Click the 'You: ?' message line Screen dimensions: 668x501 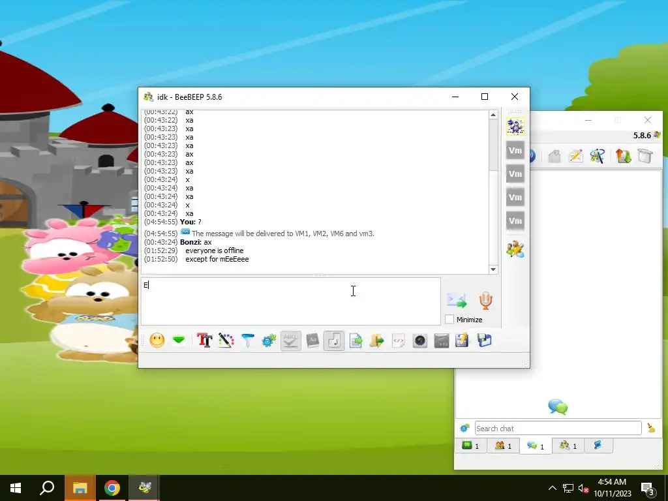[x=190, y=222]
